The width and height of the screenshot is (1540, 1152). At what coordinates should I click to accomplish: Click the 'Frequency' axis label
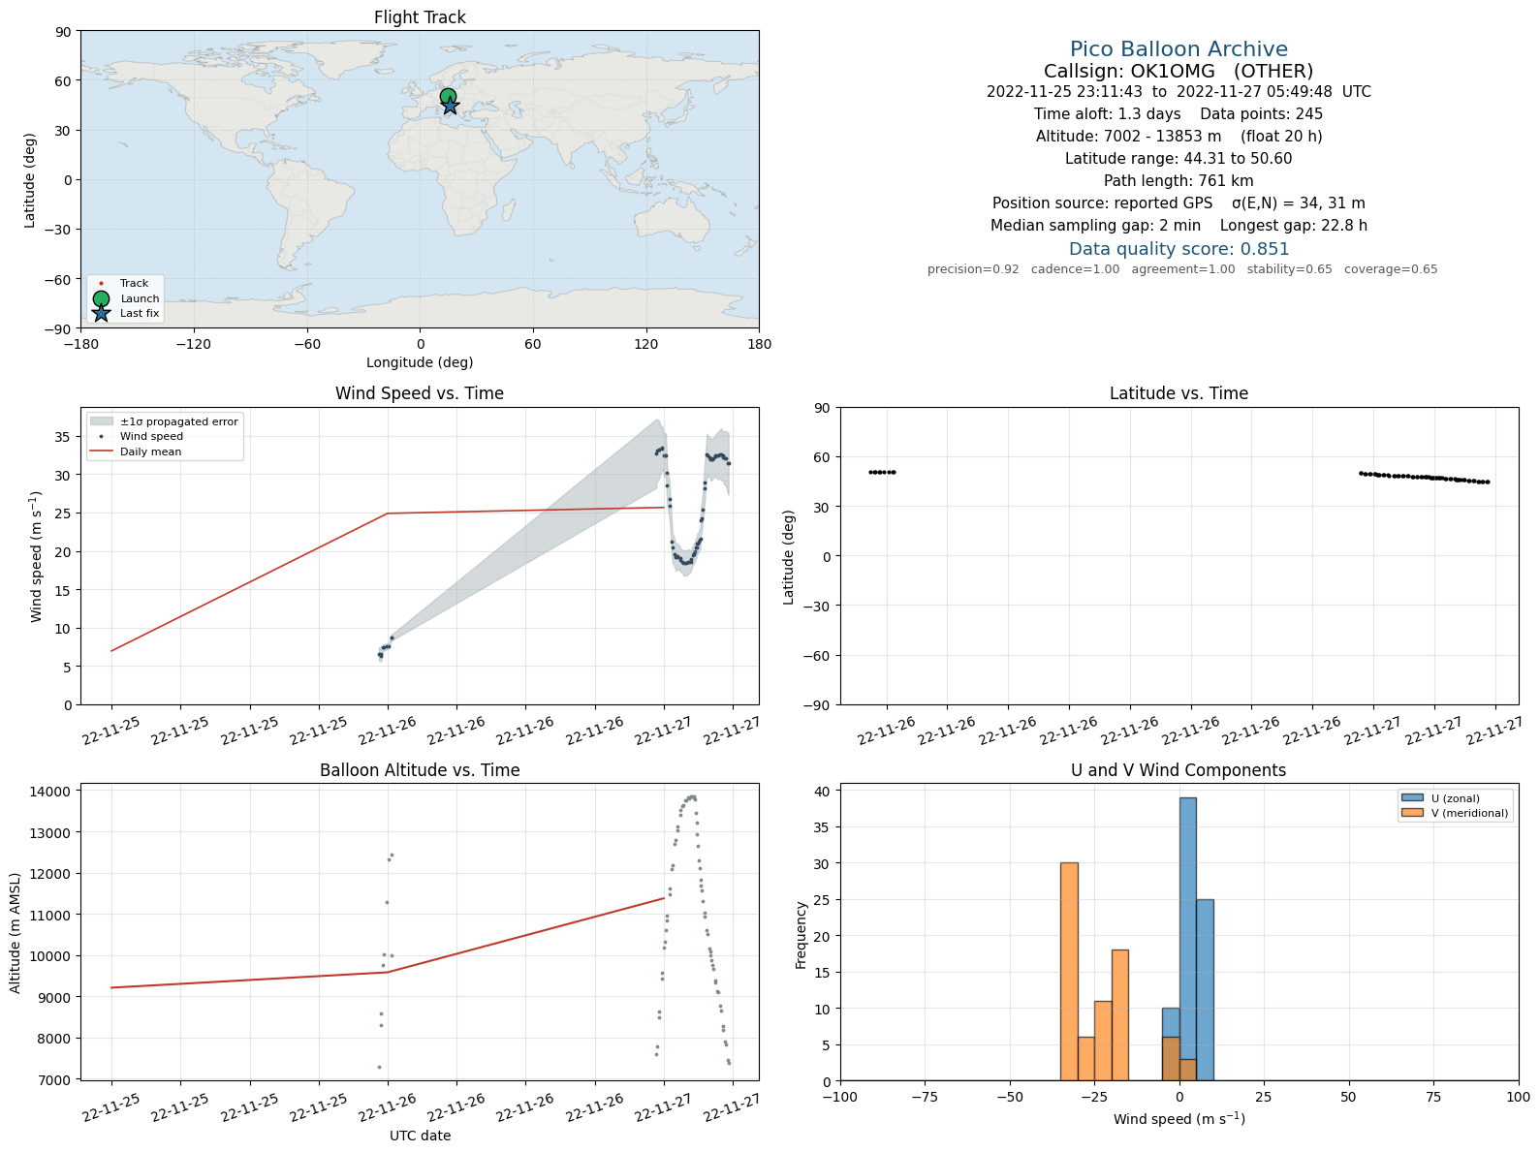pos(801,935)
